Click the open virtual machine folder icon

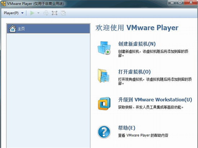coord(104,76)
